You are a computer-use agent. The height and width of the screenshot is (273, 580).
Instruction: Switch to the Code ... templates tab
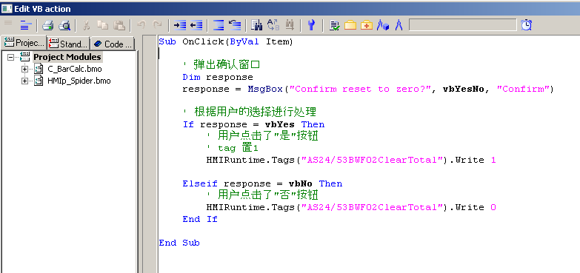click(113, 44)
